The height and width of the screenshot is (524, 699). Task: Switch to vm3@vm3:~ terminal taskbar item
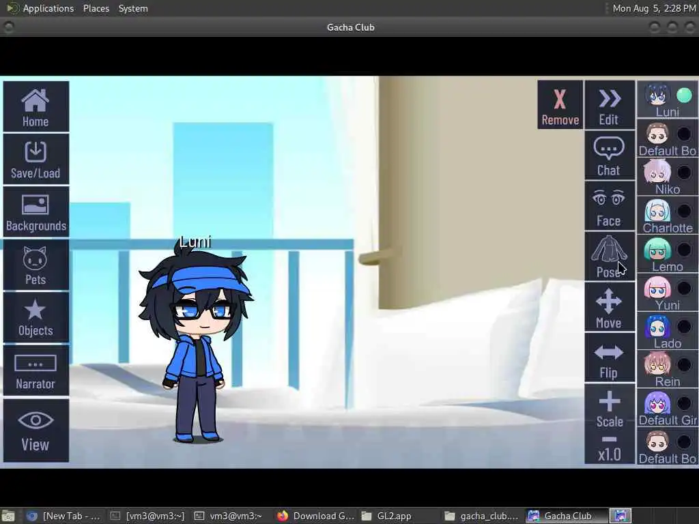click(231, 516)
